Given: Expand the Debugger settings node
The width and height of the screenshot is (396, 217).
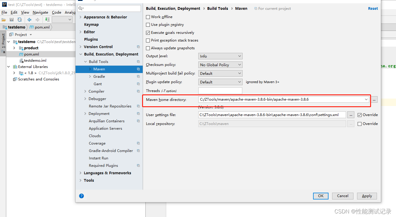Looking at the screenshot, I should 85,99.
